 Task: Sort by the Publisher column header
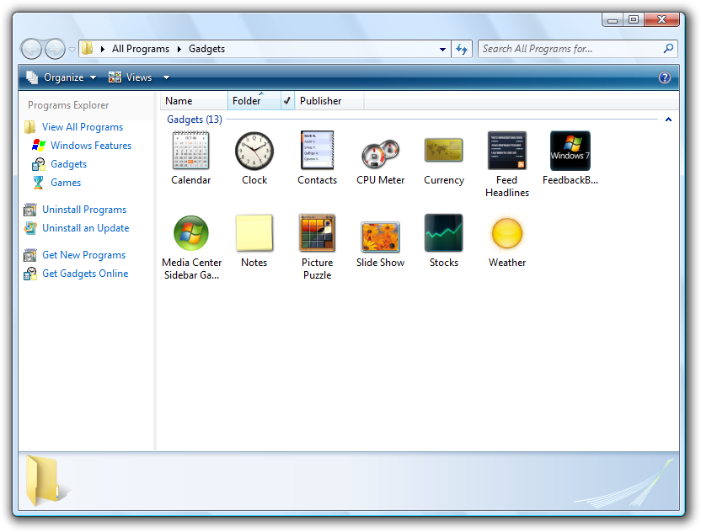coord(328,101)
